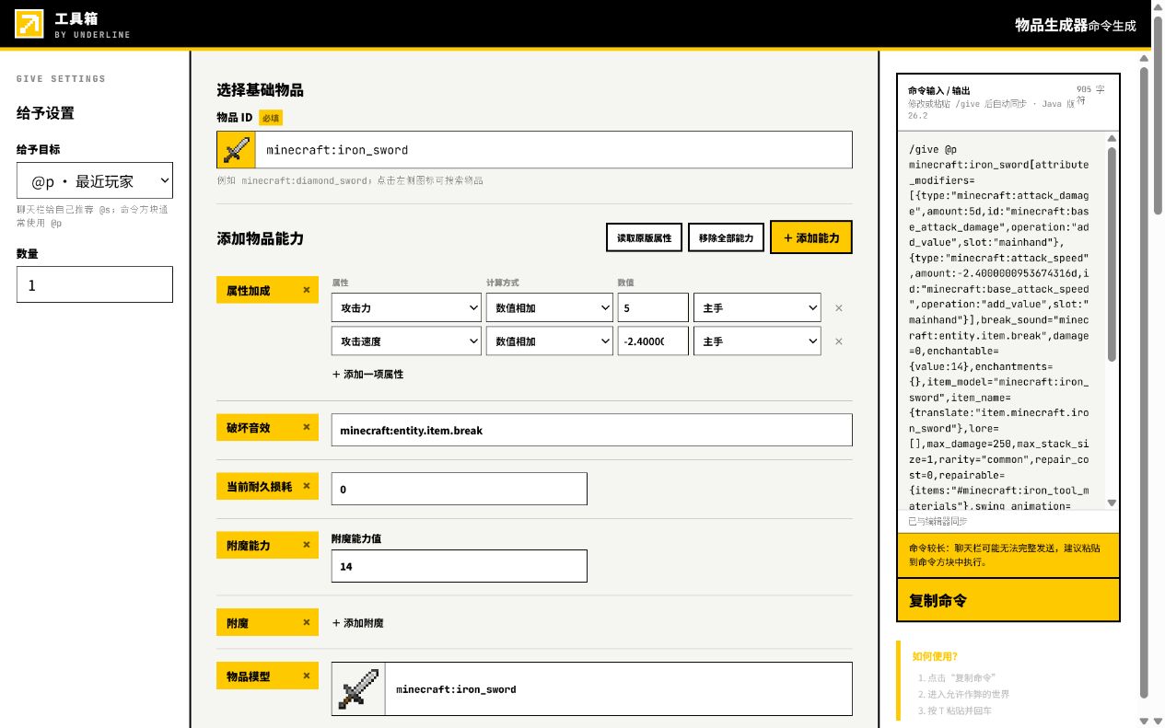Click the 移除全部能力 button
This screenshot has height=728, width=1165.
coord(726,237)
